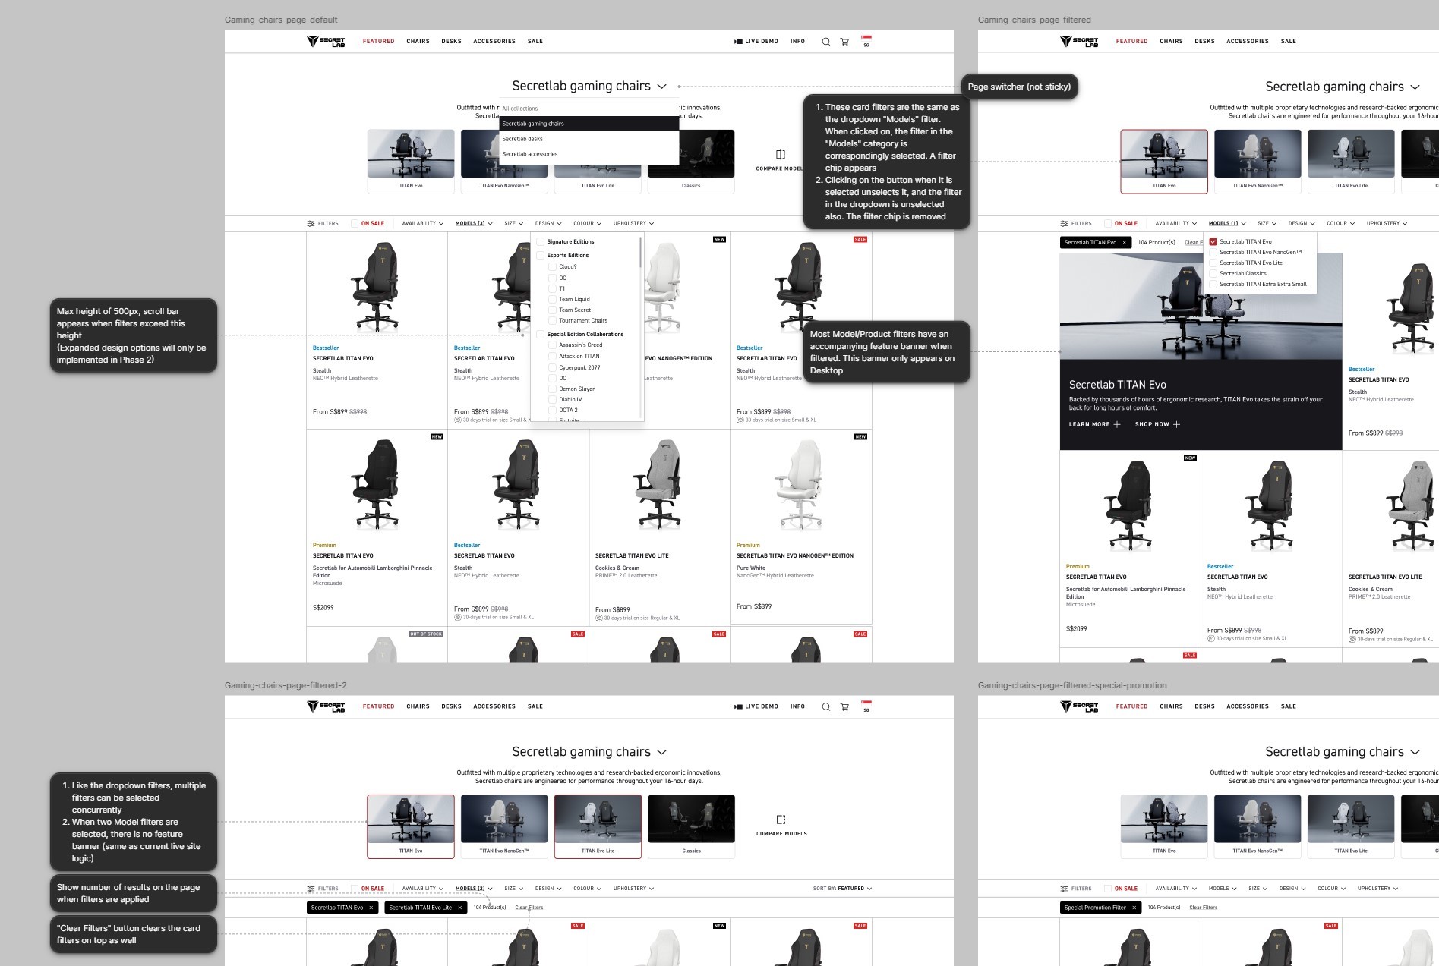Select TITAN Evo NanoGen card in filtered frame
1439x966 pixels.
1258,161
